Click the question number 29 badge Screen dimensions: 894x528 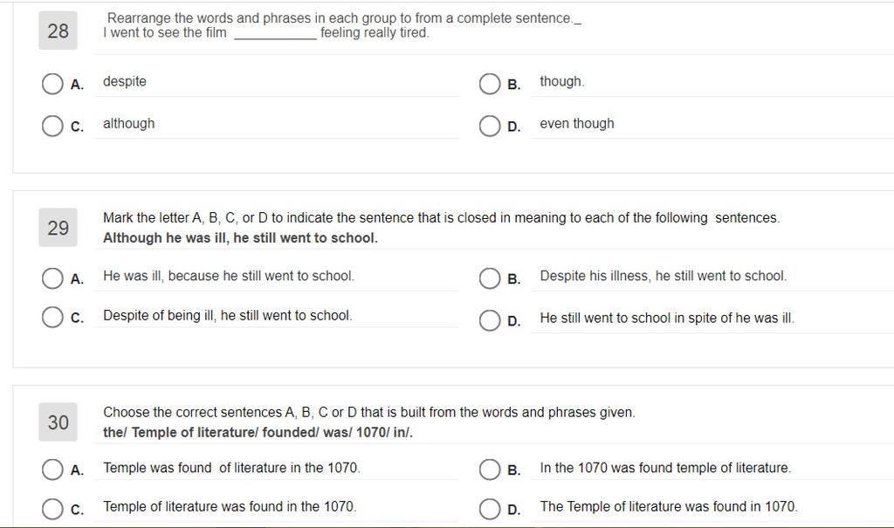point(58,228)
